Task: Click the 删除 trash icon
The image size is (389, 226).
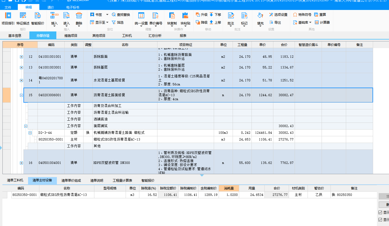Action: point(79,16)
